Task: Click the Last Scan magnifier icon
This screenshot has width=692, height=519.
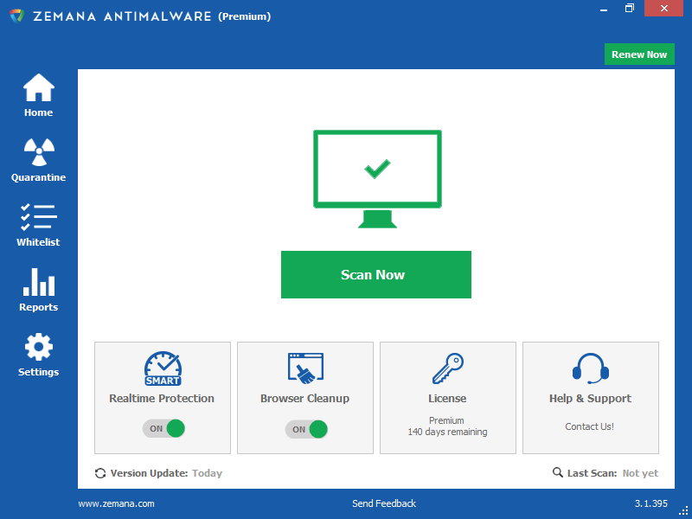Action: 558,473
